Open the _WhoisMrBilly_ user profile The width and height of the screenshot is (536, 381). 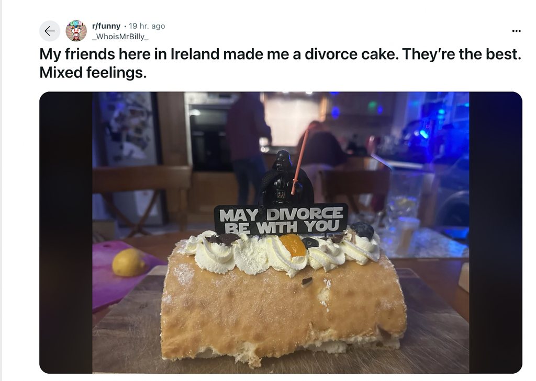(120, 37)
